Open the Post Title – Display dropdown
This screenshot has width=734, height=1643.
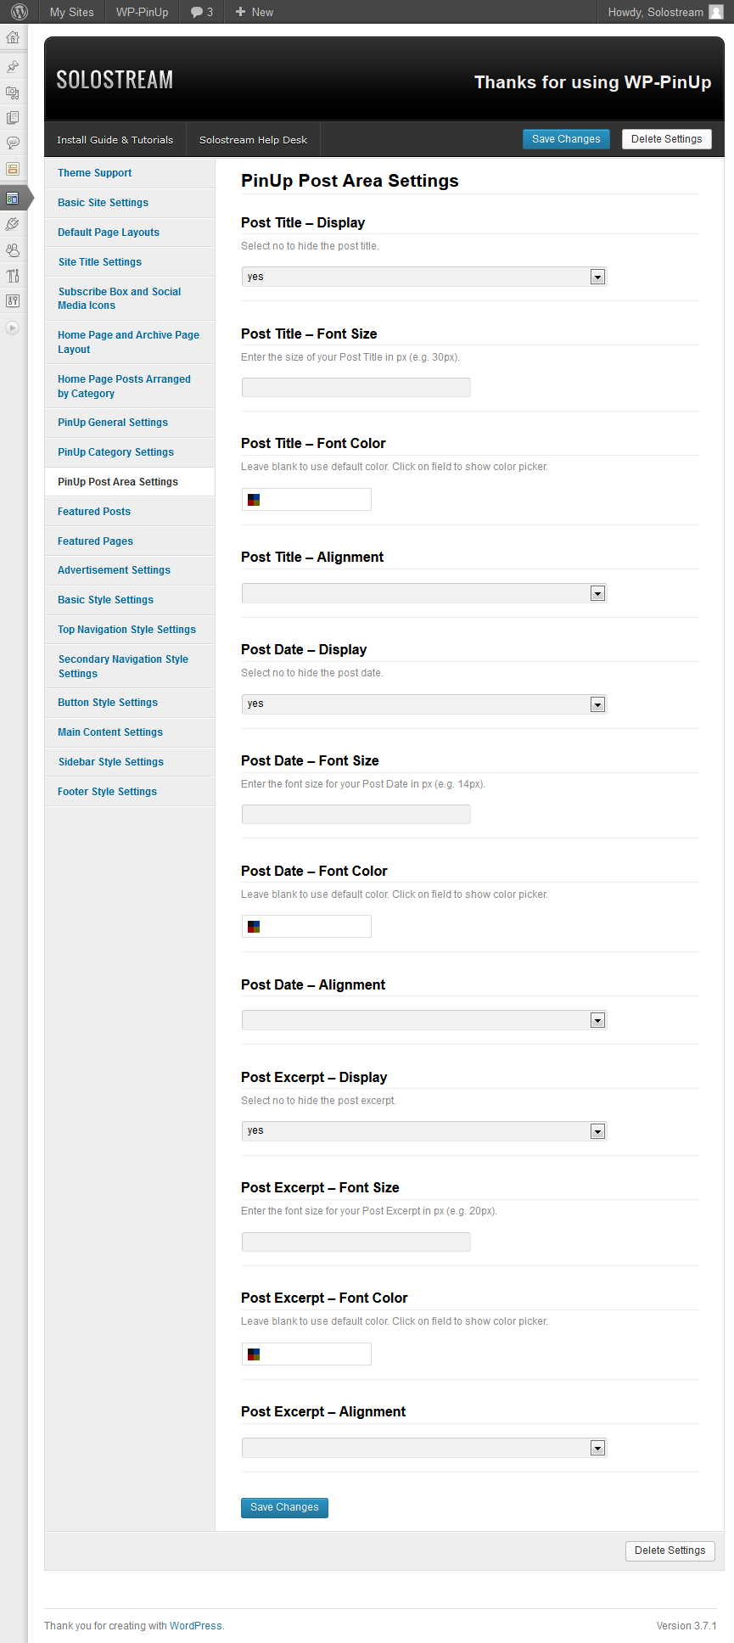click(x=424, y=277)
